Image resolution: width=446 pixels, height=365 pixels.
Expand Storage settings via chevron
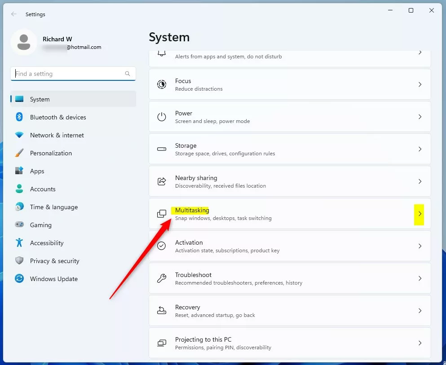pyautogui.click(x=420, y=149)
